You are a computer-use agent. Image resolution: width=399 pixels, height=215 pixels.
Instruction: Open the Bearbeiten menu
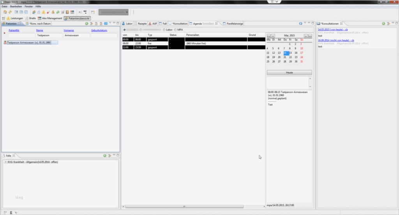click(16, 6)
